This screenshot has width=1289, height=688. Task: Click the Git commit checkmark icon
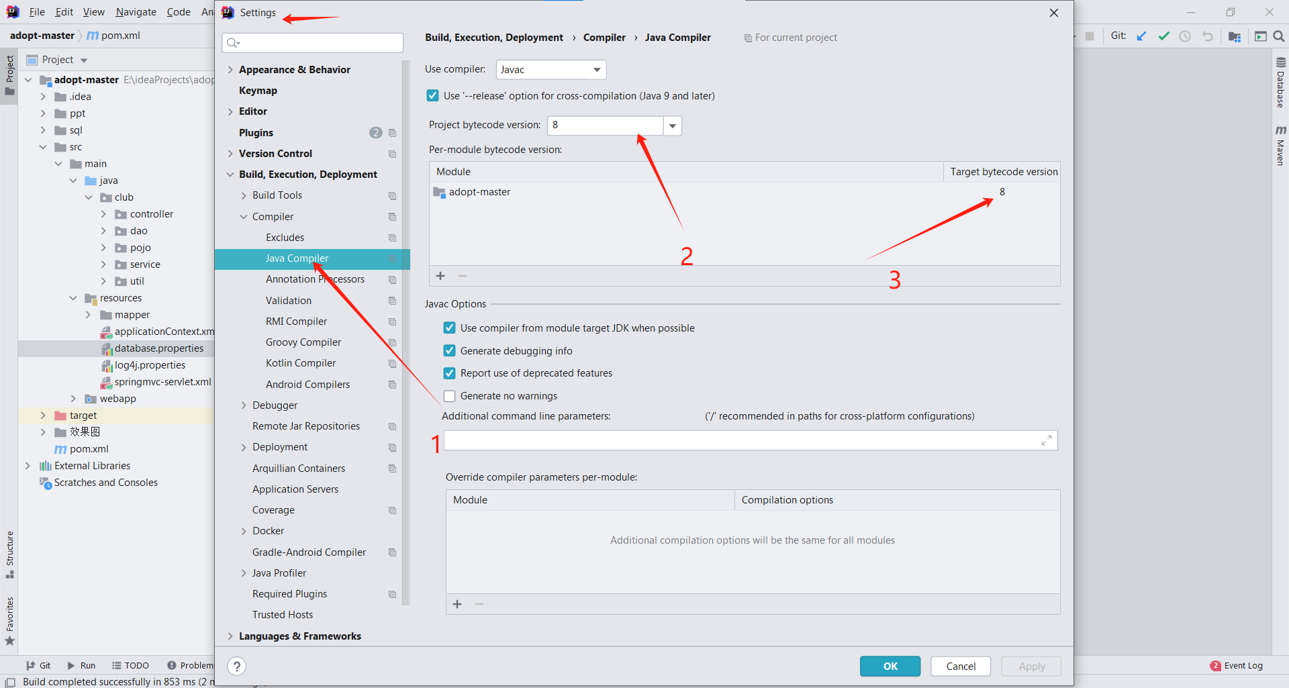click(1163, 36)
